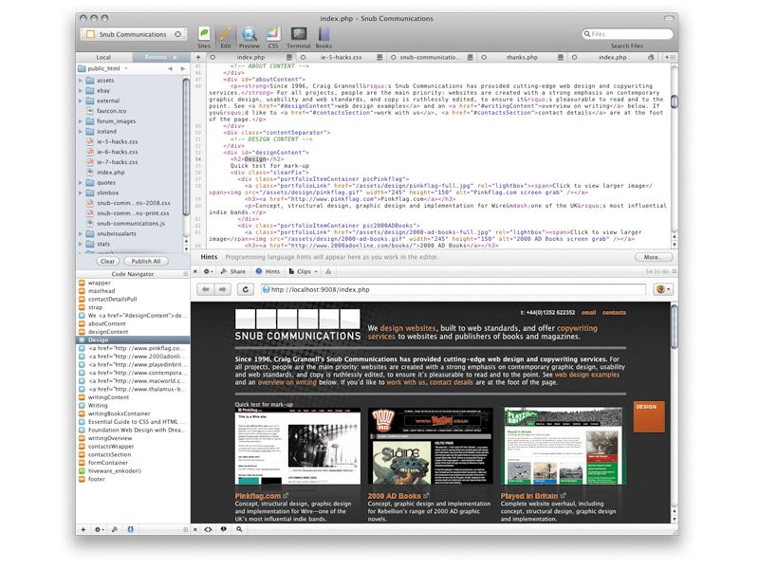Select ie-6-hacks.css in the file list
Screen dimensions: 759x569
(117, 152)
